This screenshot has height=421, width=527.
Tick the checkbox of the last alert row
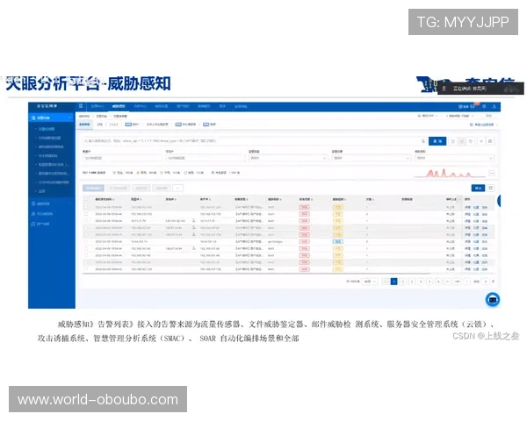click(86, 269)
